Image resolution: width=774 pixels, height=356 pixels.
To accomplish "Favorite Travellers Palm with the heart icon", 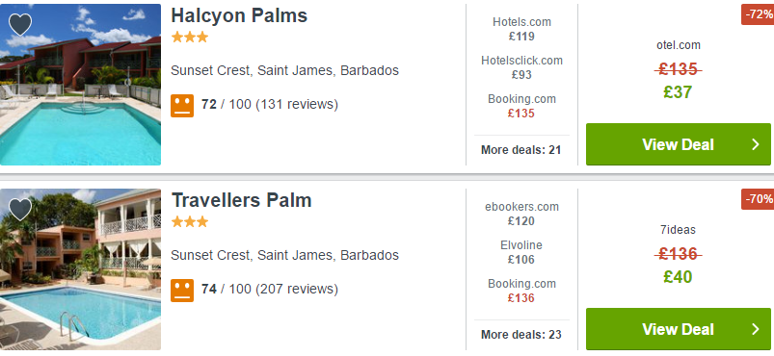I will [20, 209].
